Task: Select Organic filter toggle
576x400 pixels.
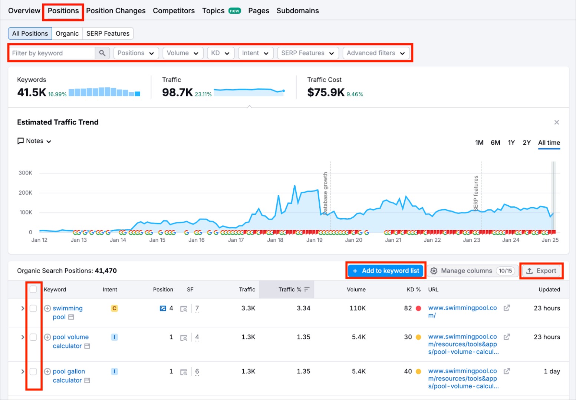Action: [67, 33]
